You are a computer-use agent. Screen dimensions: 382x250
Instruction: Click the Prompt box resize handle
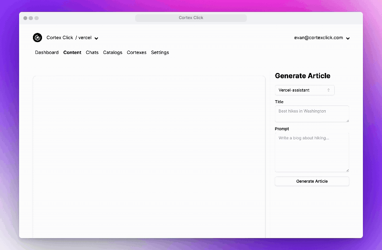348,170
